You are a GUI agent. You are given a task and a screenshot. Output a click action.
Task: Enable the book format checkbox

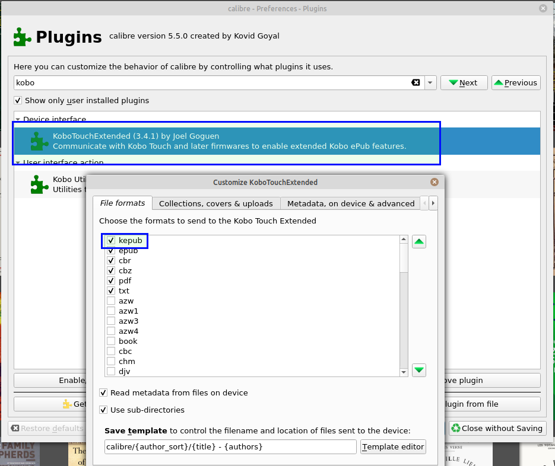111,341
